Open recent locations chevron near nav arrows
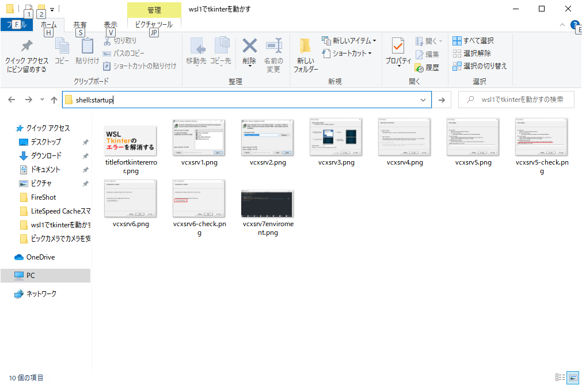 point(42,100)
